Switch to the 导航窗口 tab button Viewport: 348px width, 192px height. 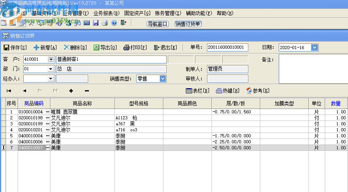click(x=158, y=24)
